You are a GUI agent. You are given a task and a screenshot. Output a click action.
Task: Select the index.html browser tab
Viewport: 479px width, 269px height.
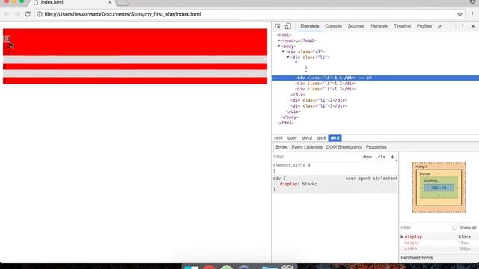(x=72, y=3)
